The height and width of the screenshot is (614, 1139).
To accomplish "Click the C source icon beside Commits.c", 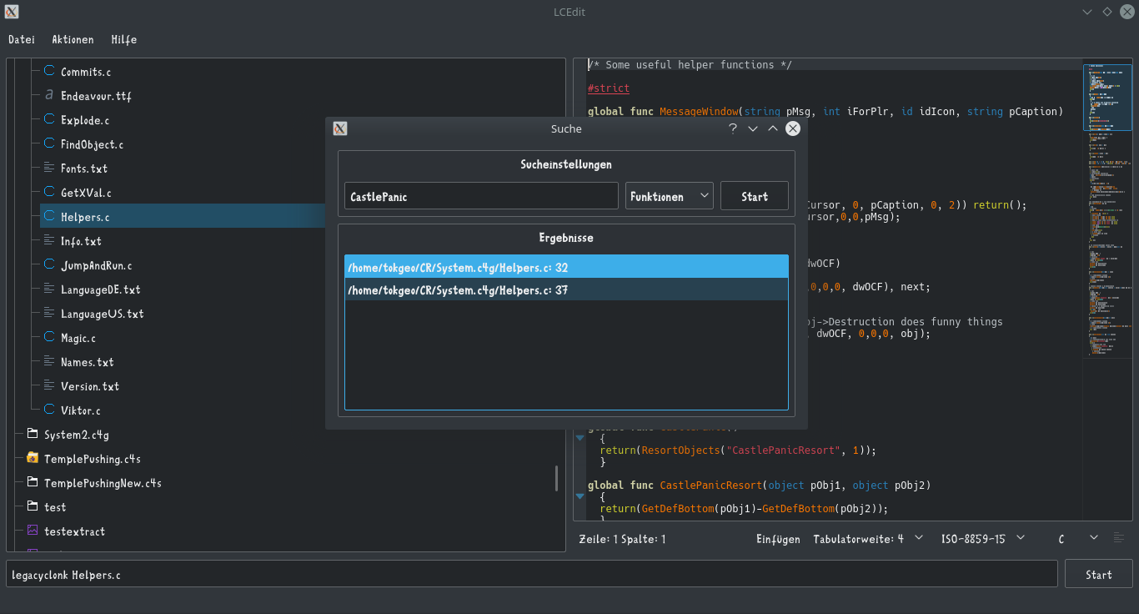I will point(49,72).
